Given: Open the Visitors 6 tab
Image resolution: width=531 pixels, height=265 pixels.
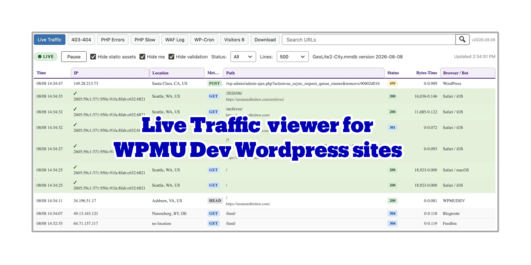Looking at the screenshot, I should (234, 40).
